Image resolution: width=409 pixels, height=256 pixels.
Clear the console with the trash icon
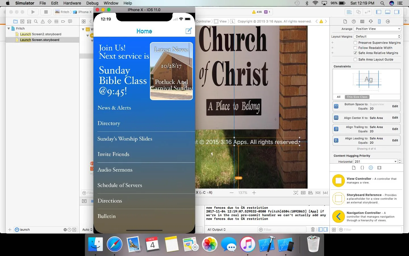point(313,230)
